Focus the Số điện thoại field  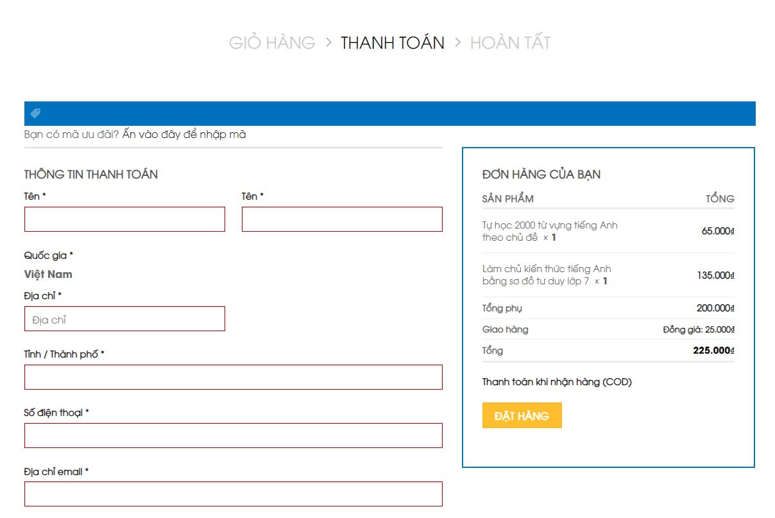(x=234, y=435)
